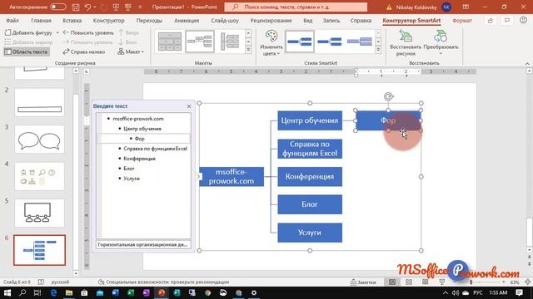Click Повысить уровень button
533x299 pixels.
[88, 33]
